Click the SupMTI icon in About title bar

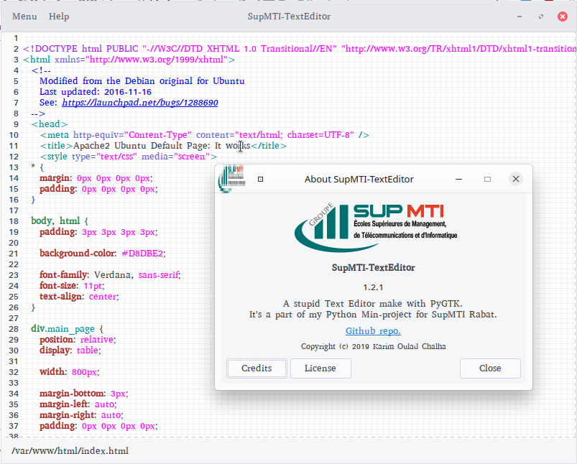click(231, 179)
